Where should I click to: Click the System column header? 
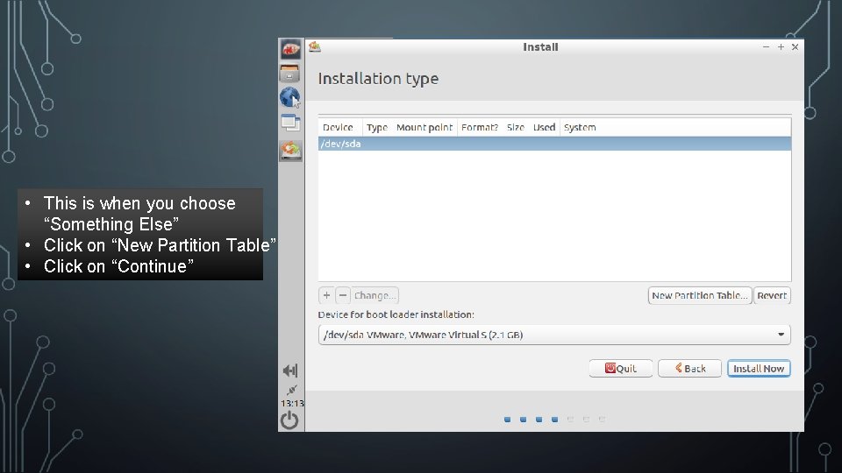pyautogui.click(x=580, y=128)
